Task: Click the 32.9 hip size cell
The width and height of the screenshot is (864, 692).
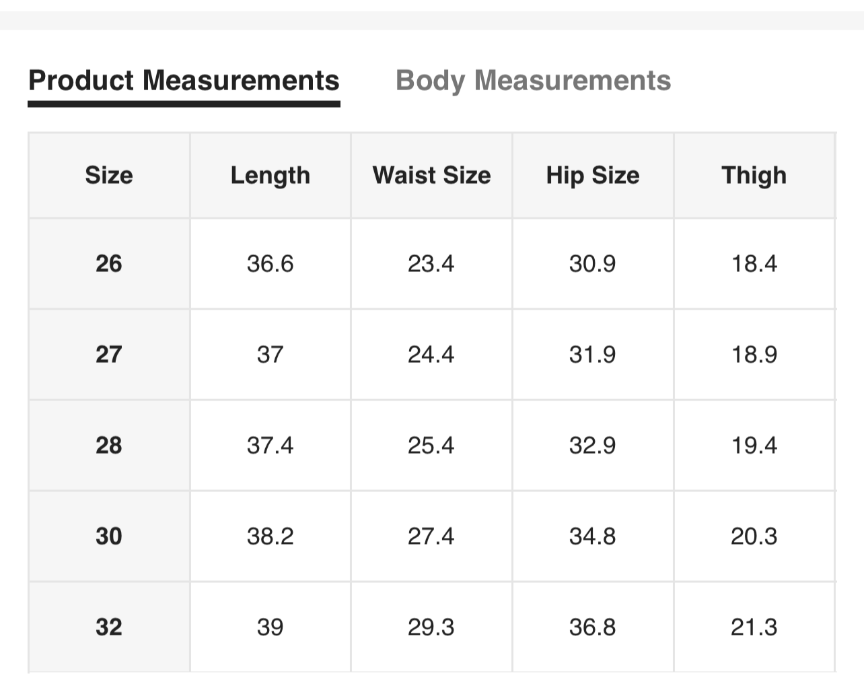Action: point(593,445)
